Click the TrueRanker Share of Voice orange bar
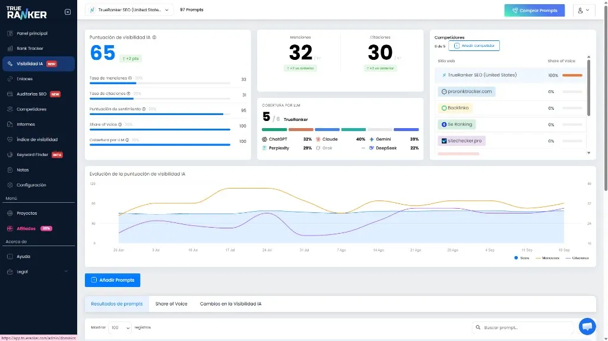The image size is (608, 341). [x=572, y=75]
